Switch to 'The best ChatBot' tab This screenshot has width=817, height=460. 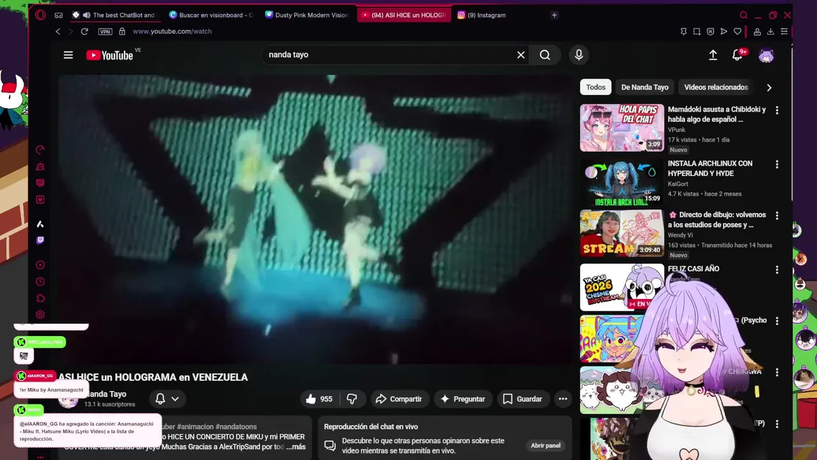tap(115, 15)
